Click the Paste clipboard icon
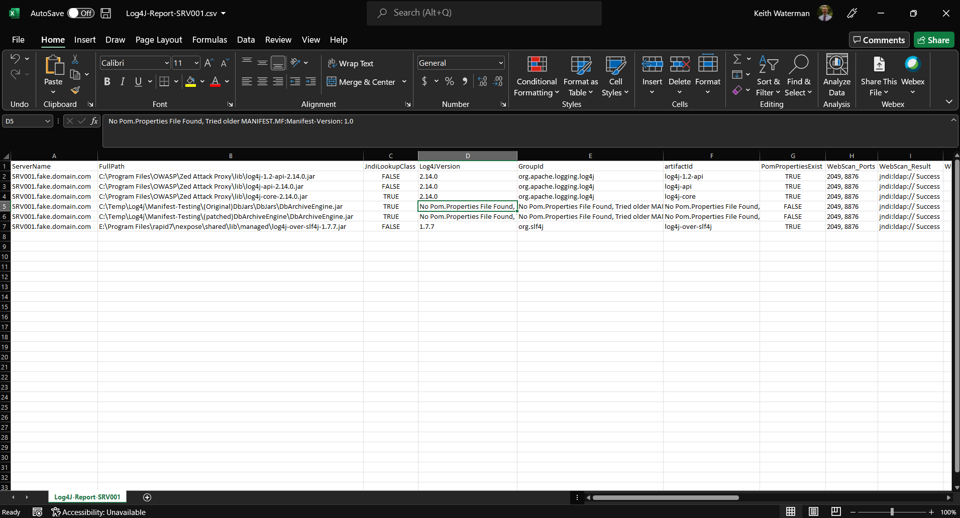 pos(53,65)
